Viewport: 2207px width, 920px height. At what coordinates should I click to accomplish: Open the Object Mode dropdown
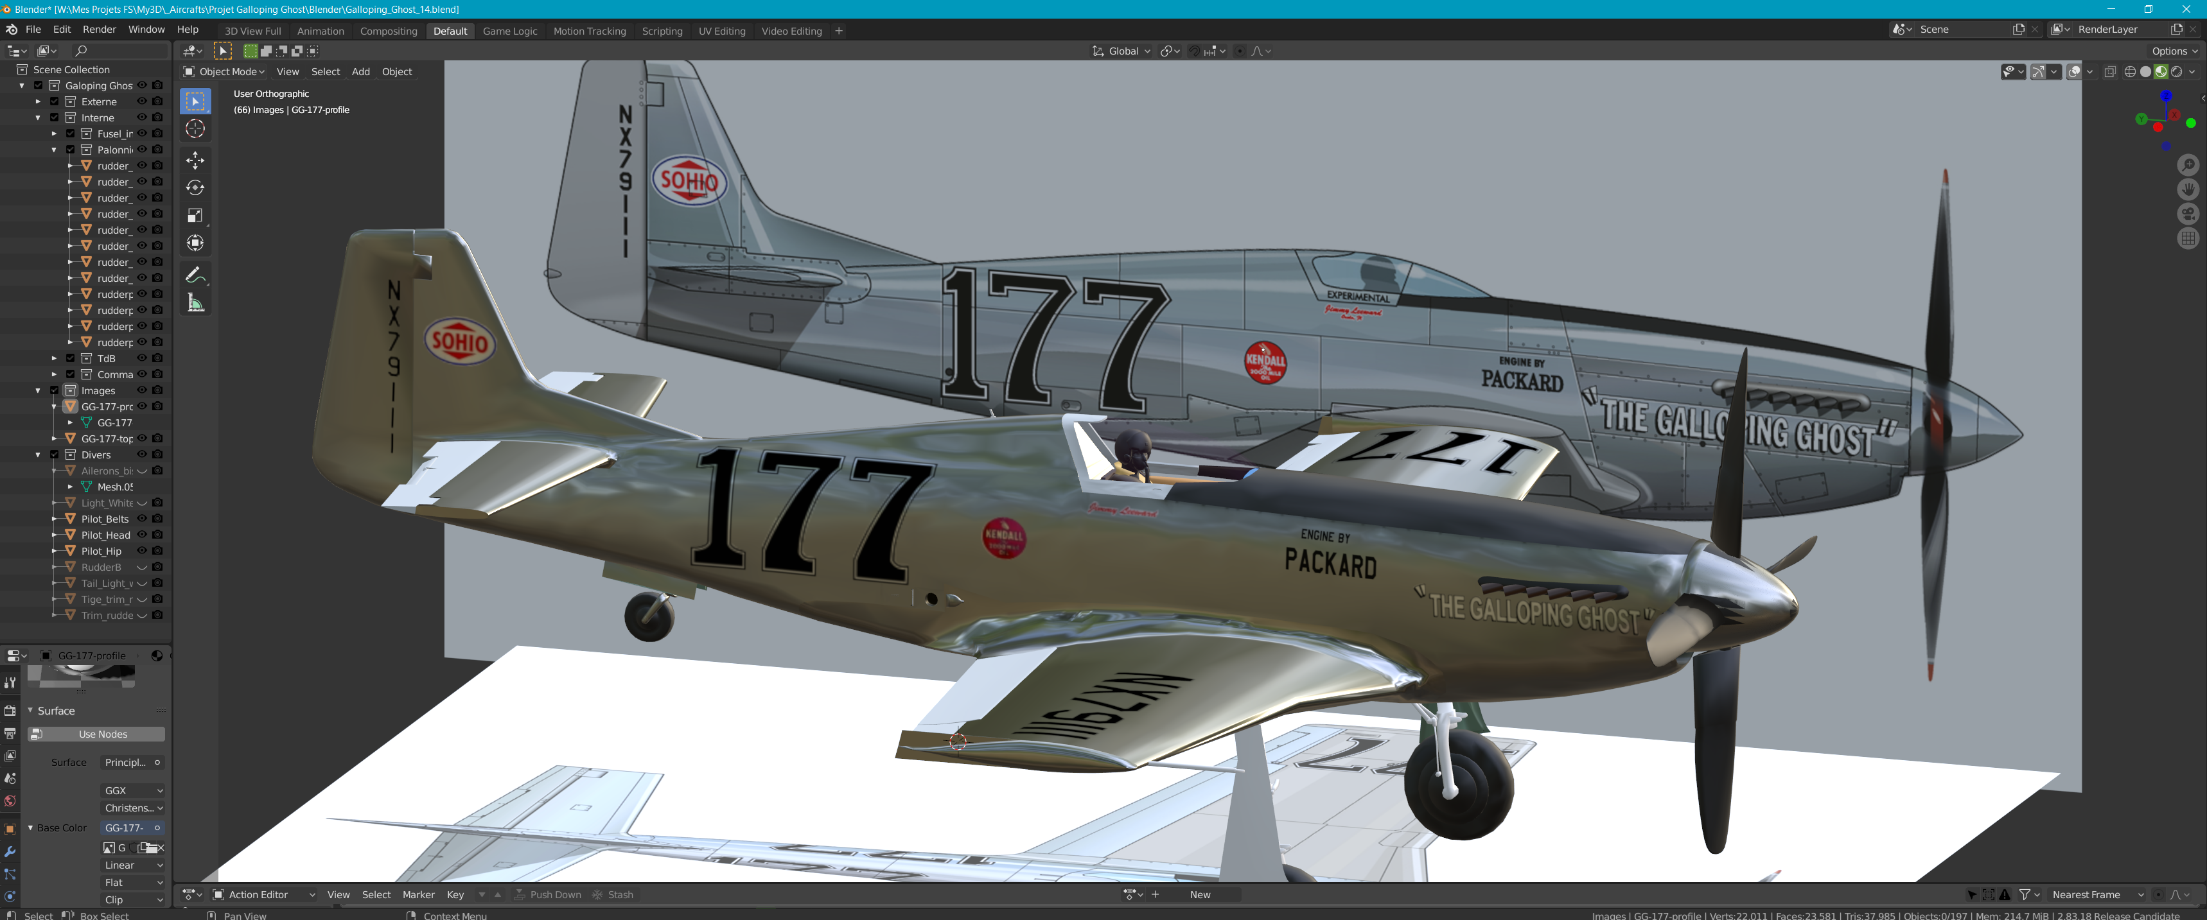pyautogui.click(x=224, y=72)
